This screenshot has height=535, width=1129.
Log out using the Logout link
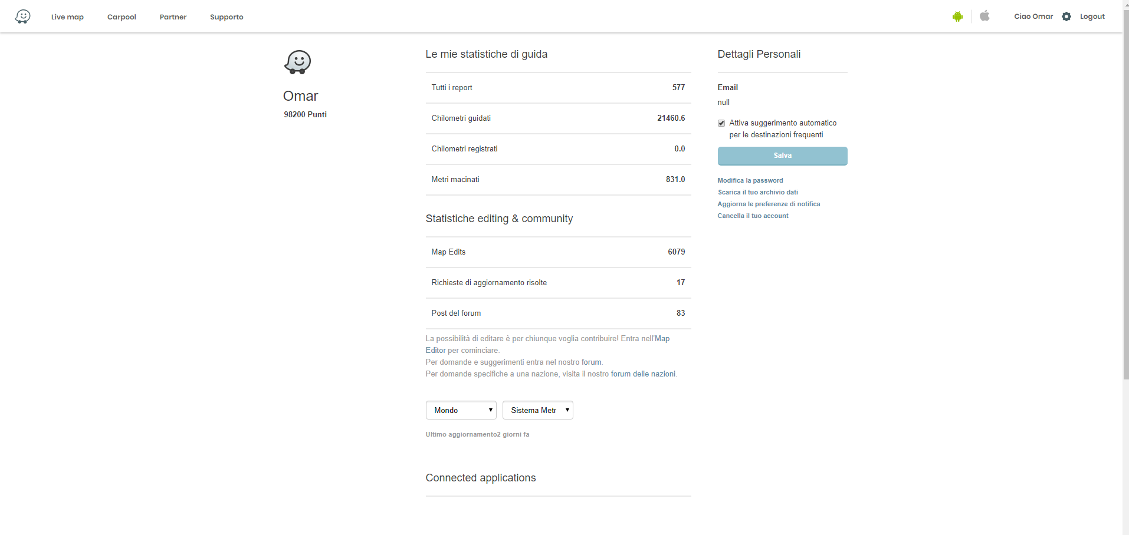click(x=1092, y=16)
